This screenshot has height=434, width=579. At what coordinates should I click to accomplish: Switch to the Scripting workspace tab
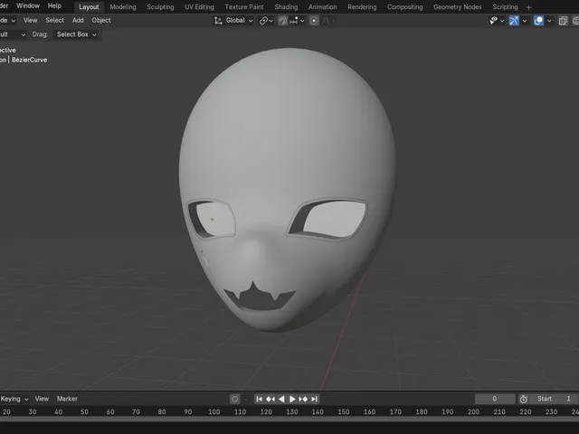coord(505,7)
